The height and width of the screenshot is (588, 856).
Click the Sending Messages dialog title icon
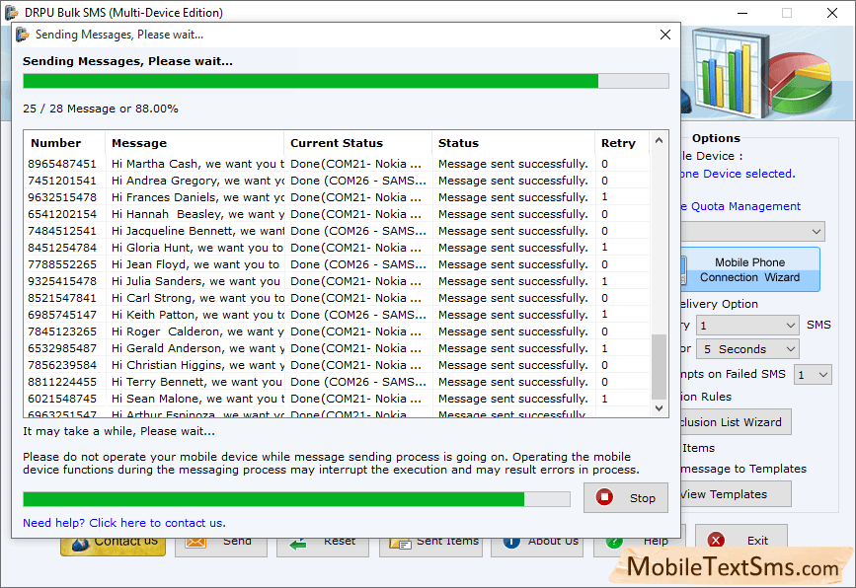click(x=23, y=35)
